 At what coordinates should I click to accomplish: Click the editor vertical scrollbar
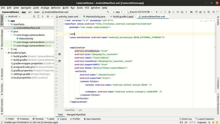(216, 58)
